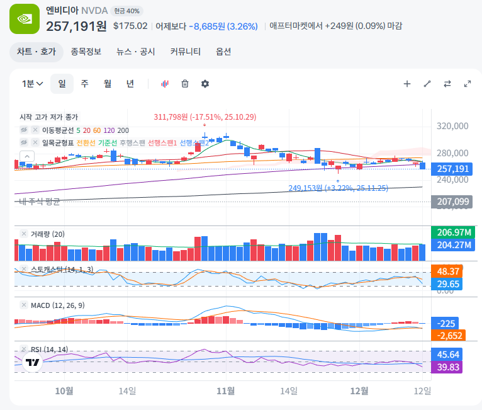Click the 5-day moving average color label

[79, 130]
